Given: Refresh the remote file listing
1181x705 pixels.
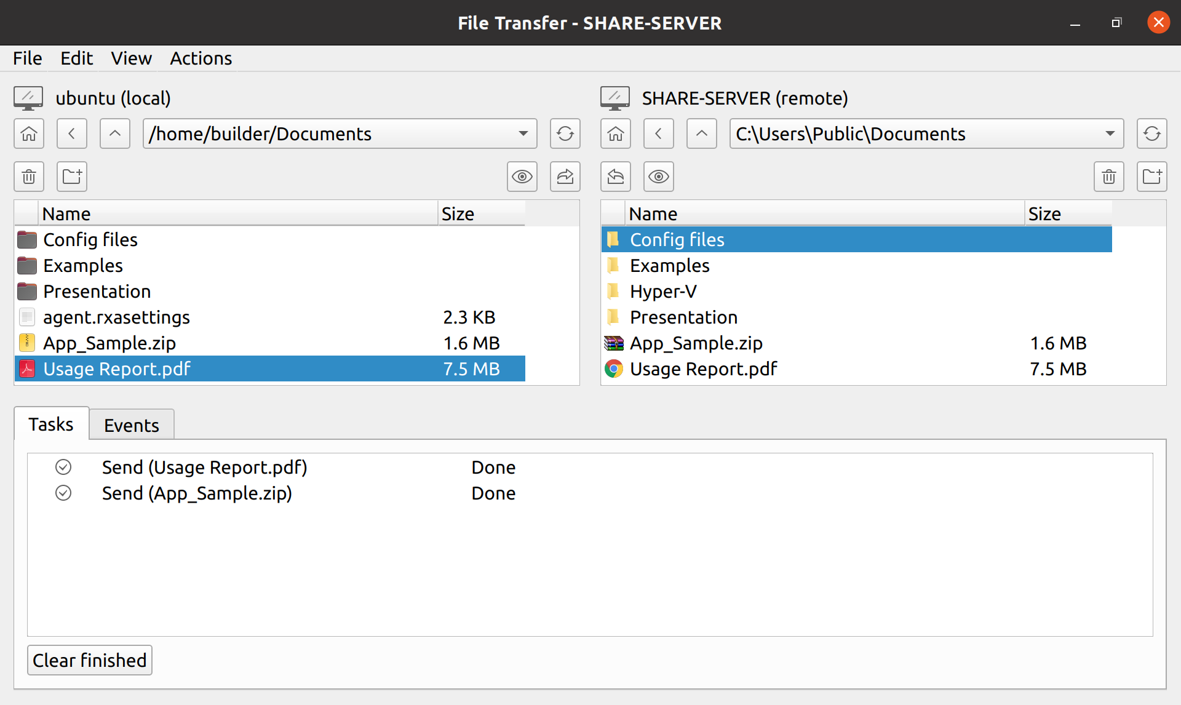Looking at the screenshot, I should pos(1152,133).
